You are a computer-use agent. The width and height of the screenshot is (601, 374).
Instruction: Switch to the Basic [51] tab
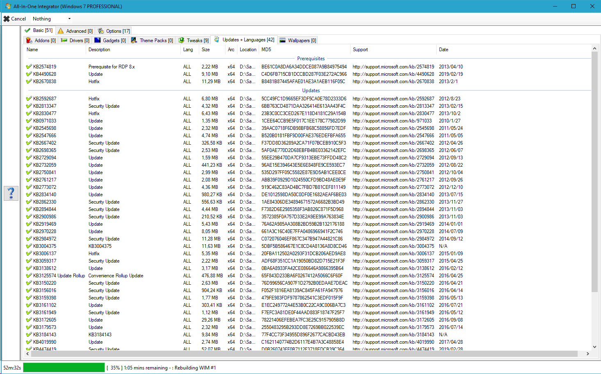tap(38, 30)
